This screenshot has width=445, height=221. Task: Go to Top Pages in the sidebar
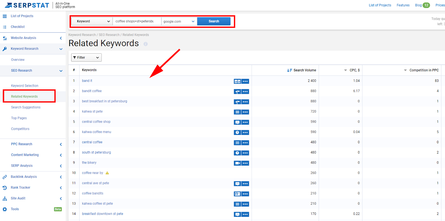point(19,118)
